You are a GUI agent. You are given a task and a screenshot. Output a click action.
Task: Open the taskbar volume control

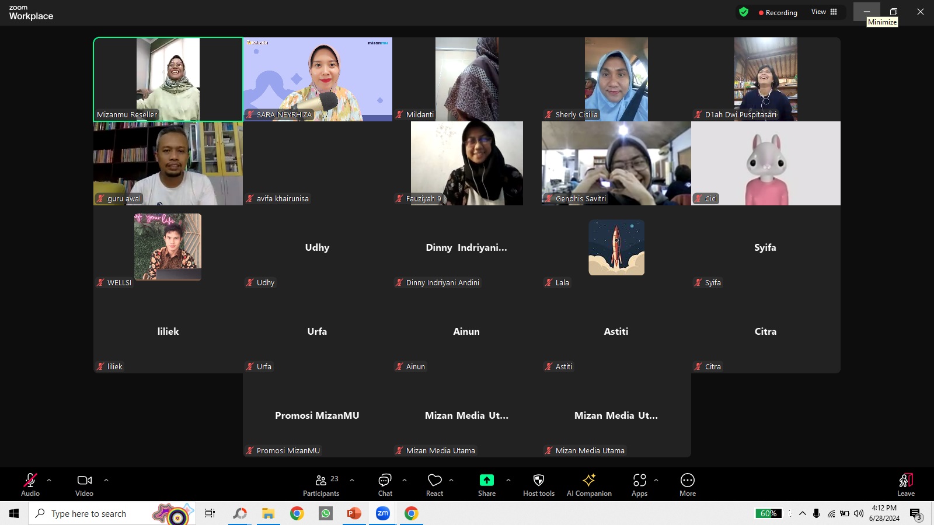click(859, 513)
